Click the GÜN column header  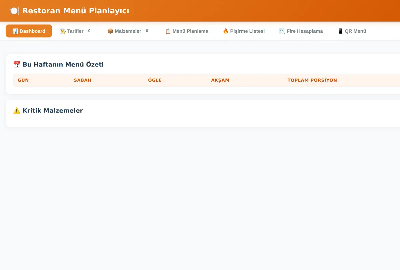(x=23, y=80)
